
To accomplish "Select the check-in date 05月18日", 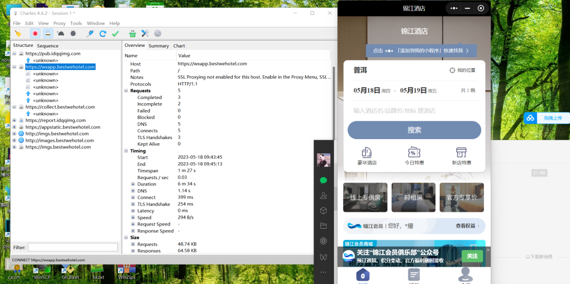I will click(x=367, y=90).
